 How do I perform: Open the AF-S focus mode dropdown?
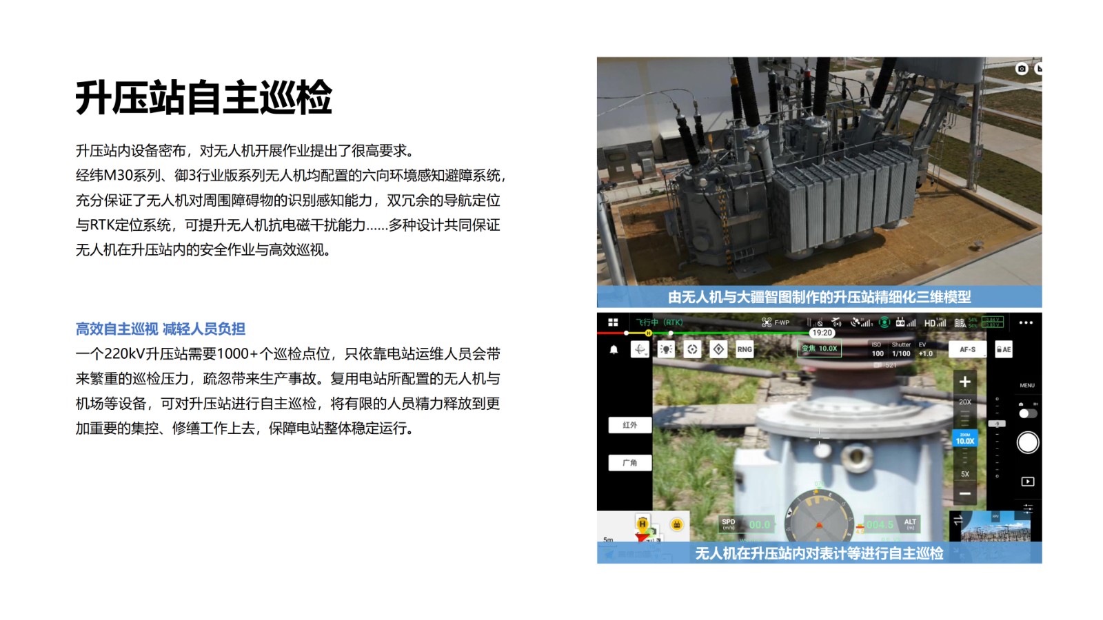(967, 350)
